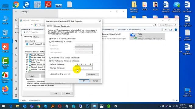195x109 pixels.
Task: Open File Explorer from taskbar
Action: pyautogui.click(x=18, y=106)
